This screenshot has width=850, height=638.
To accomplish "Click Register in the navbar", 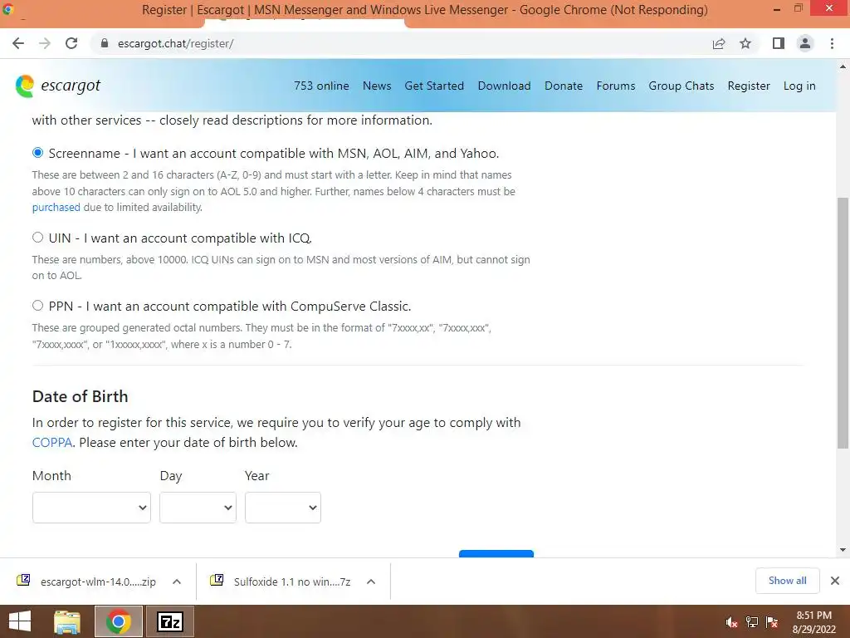I will click(749, 86).
